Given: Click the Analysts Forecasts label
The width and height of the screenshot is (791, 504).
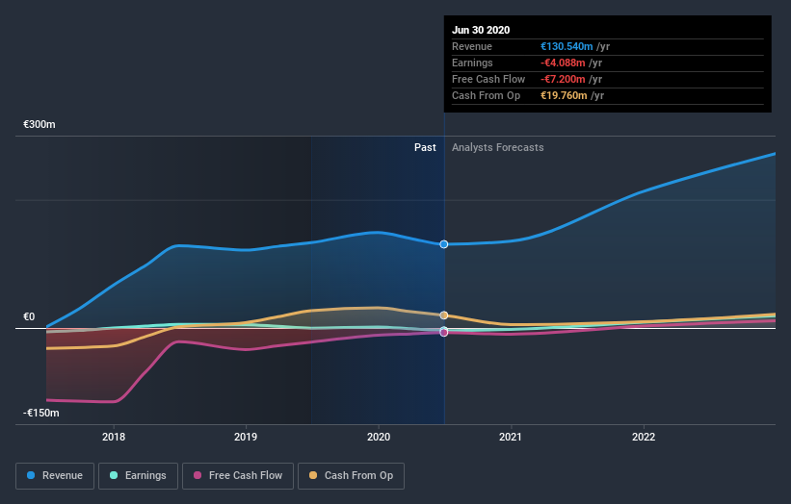Looking at the screenshot, I should tap(497, 147).
